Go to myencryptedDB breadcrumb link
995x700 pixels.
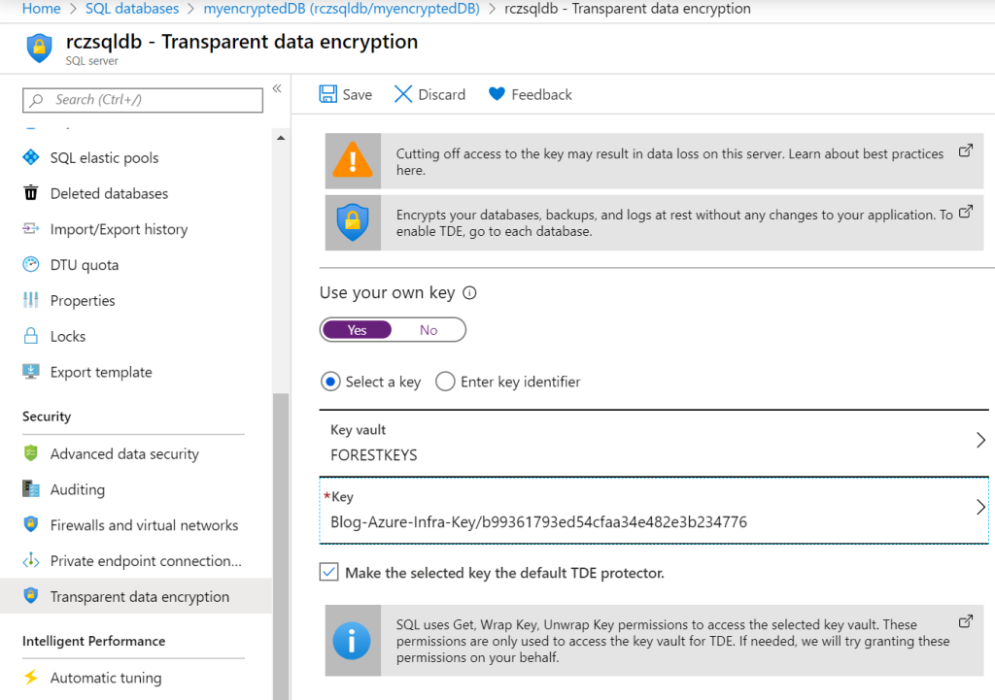(x=341, y=9)
